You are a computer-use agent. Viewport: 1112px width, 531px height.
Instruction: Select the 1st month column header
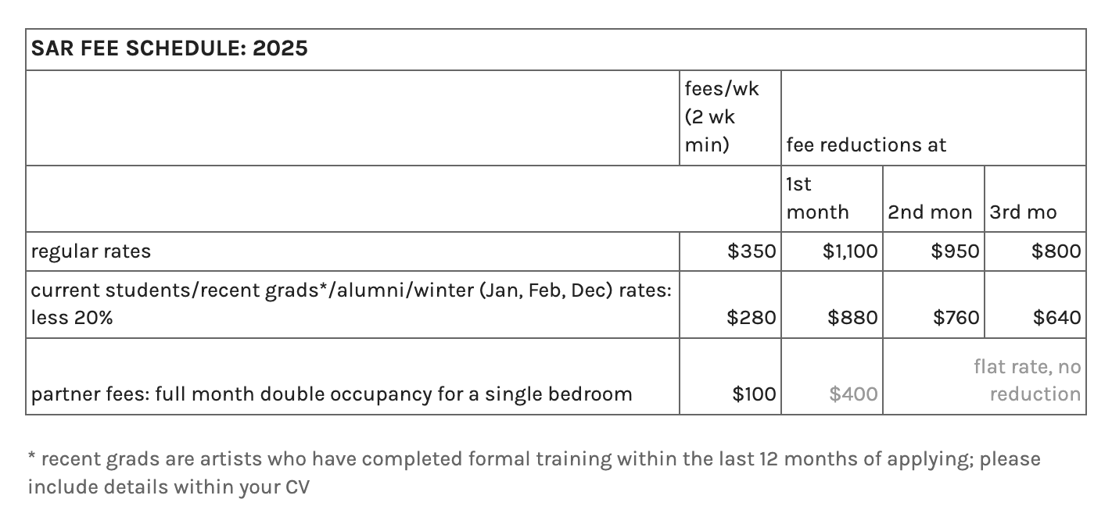click(x=831, y=198)
